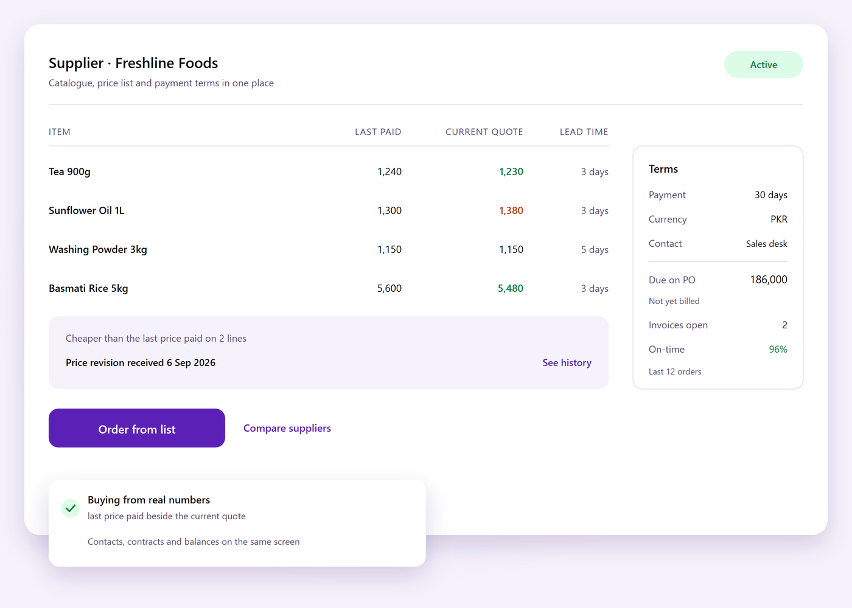Click the ITEM column header
The width and height of the screenshot is (852, 608).
60,132
